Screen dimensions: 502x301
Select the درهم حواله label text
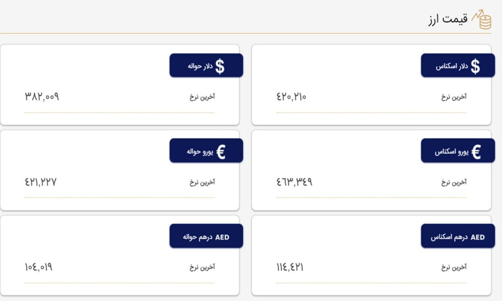(197, 237)
